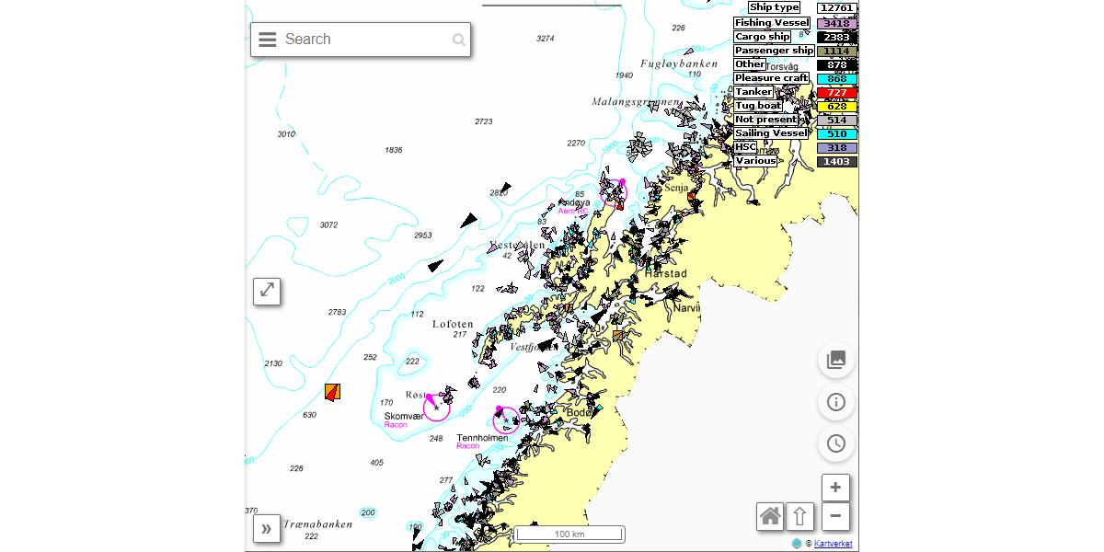Click inside the Search input field
1104x552 pixels.
[359, 39]
